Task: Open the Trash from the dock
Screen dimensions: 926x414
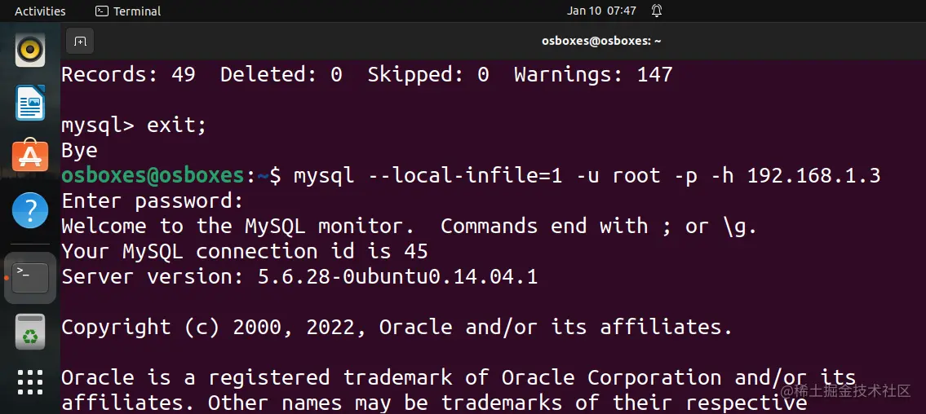Action: click(30, 332)
